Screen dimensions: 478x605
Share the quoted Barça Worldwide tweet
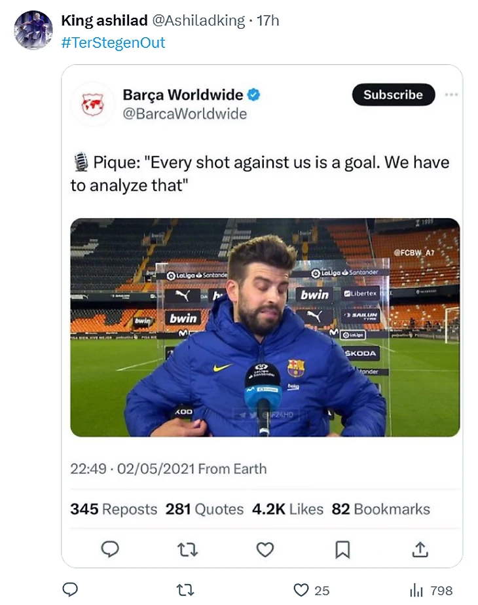click(419, 549)
